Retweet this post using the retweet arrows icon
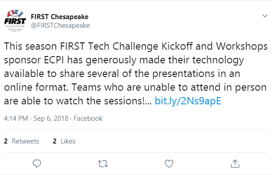This screenshot has width=272, height=175. pos(103,164)
